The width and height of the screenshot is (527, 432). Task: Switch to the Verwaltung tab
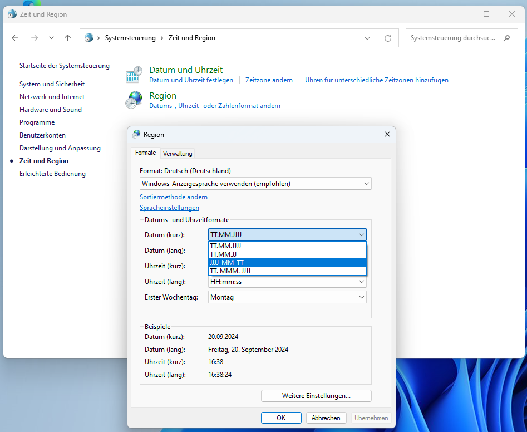click(178, 154)
